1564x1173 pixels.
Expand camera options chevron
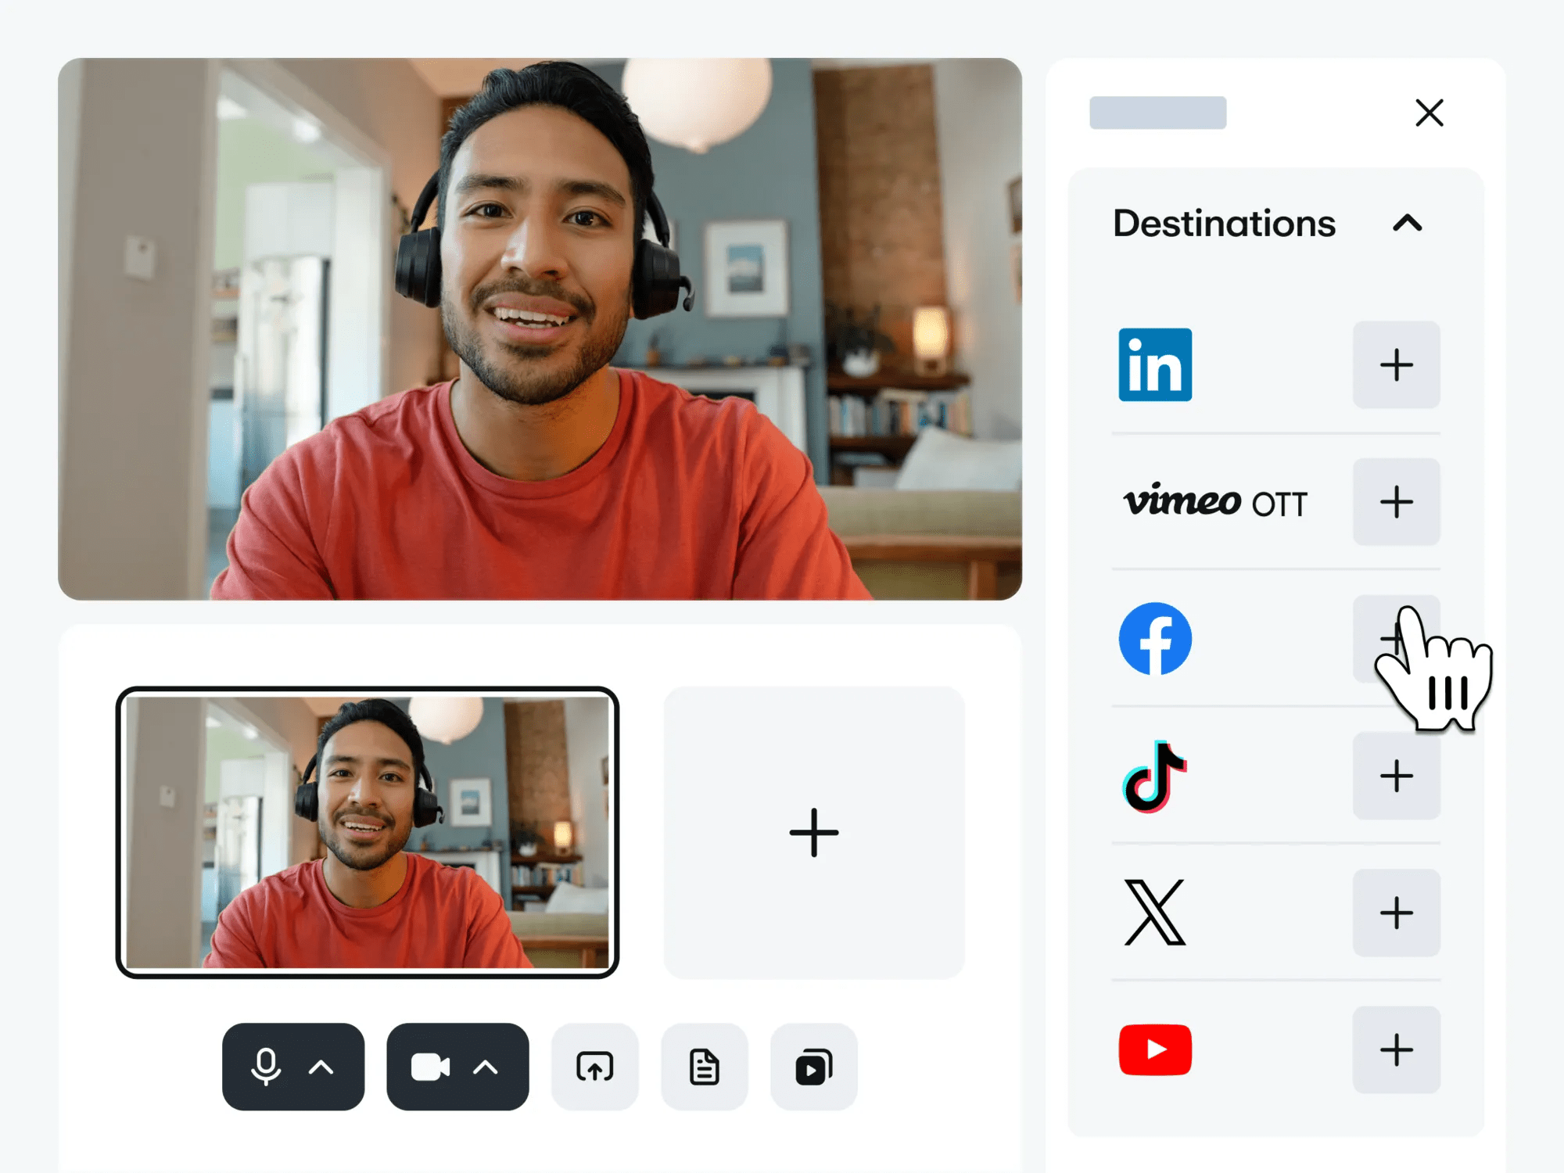[x=486, y=1067]
